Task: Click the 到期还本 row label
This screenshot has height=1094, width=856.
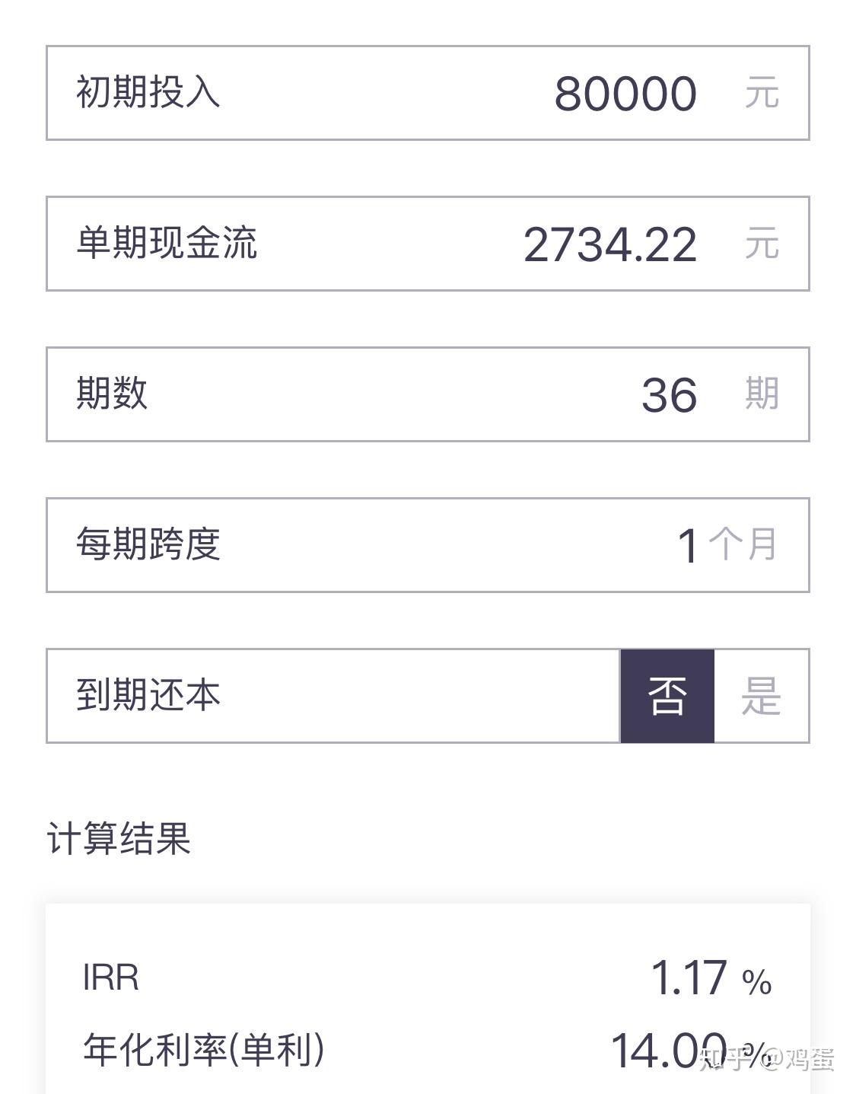Action: (x=148, y=695)
